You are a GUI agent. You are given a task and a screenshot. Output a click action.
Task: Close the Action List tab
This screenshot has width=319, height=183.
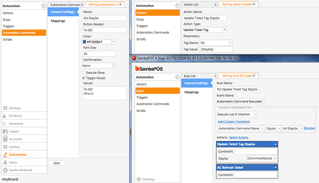tap(215, 5)
